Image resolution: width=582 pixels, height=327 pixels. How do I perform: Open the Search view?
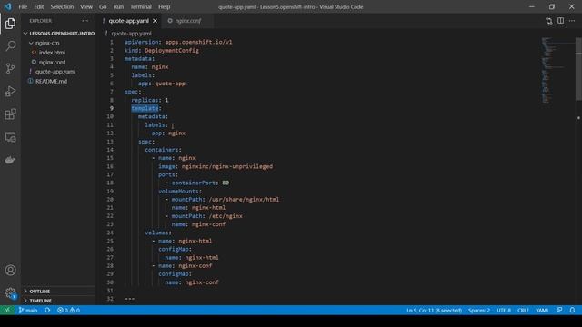[x=10, y=46]
